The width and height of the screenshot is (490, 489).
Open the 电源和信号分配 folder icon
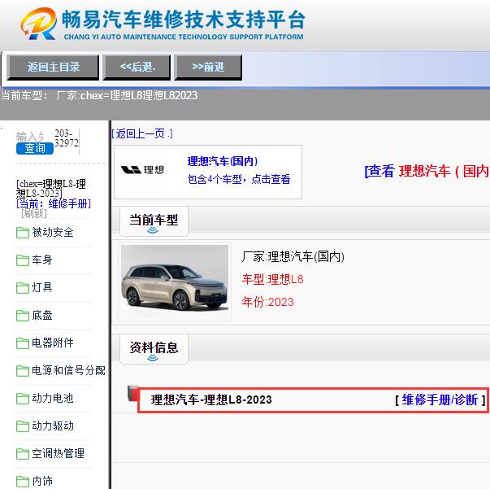[23, 371]
